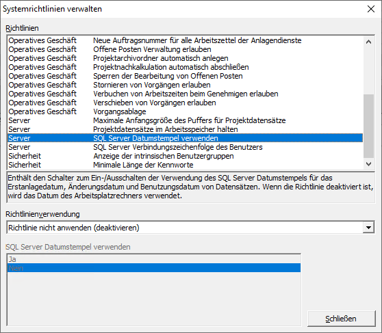Select 'Maximale Anfangsgröße des Puffers' policy
Image resolution: width=382 pixels, height=333 pixels.
point(185,120)
